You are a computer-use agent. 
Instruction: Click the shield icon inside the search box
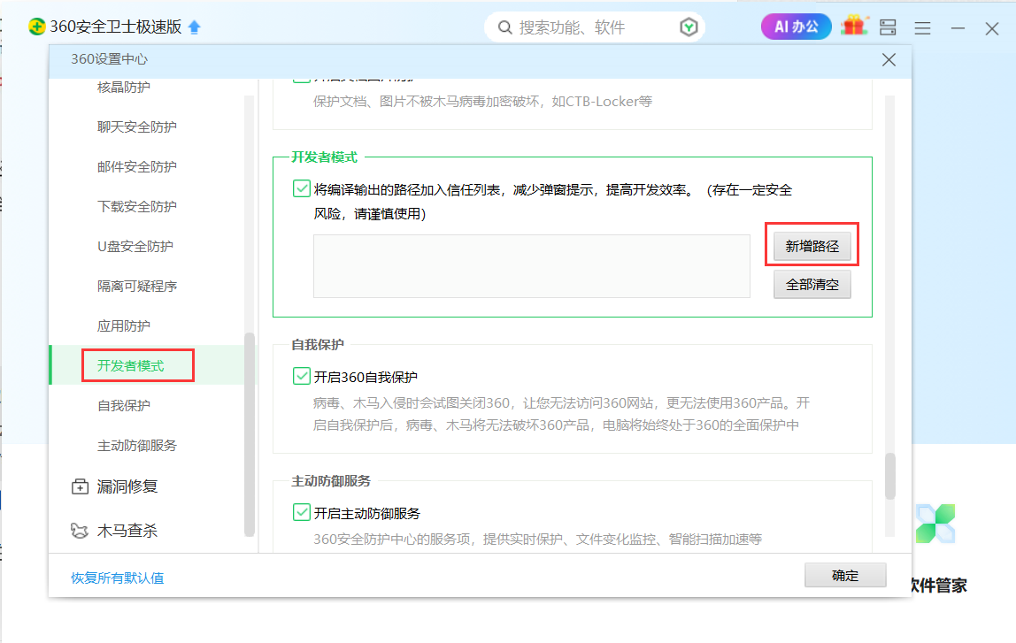689,27
